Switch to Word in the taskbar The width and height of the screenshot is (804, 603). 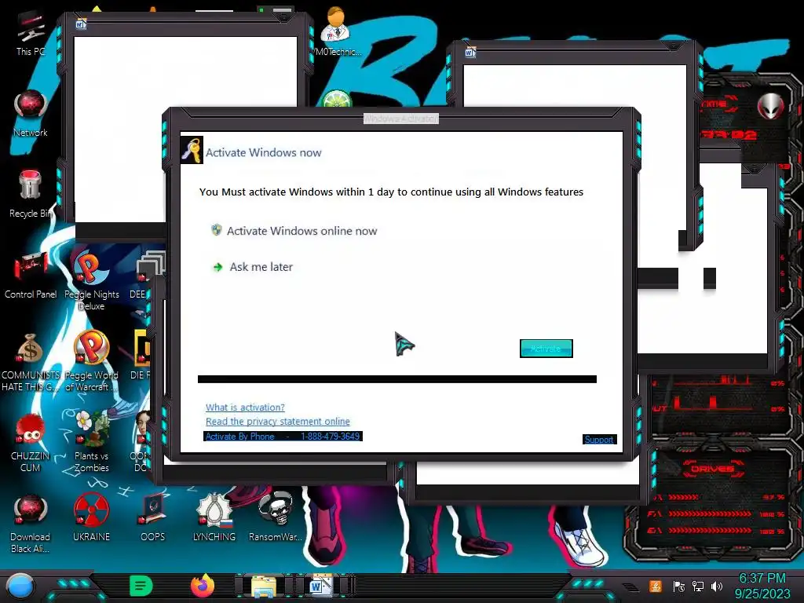click(320, 586)
